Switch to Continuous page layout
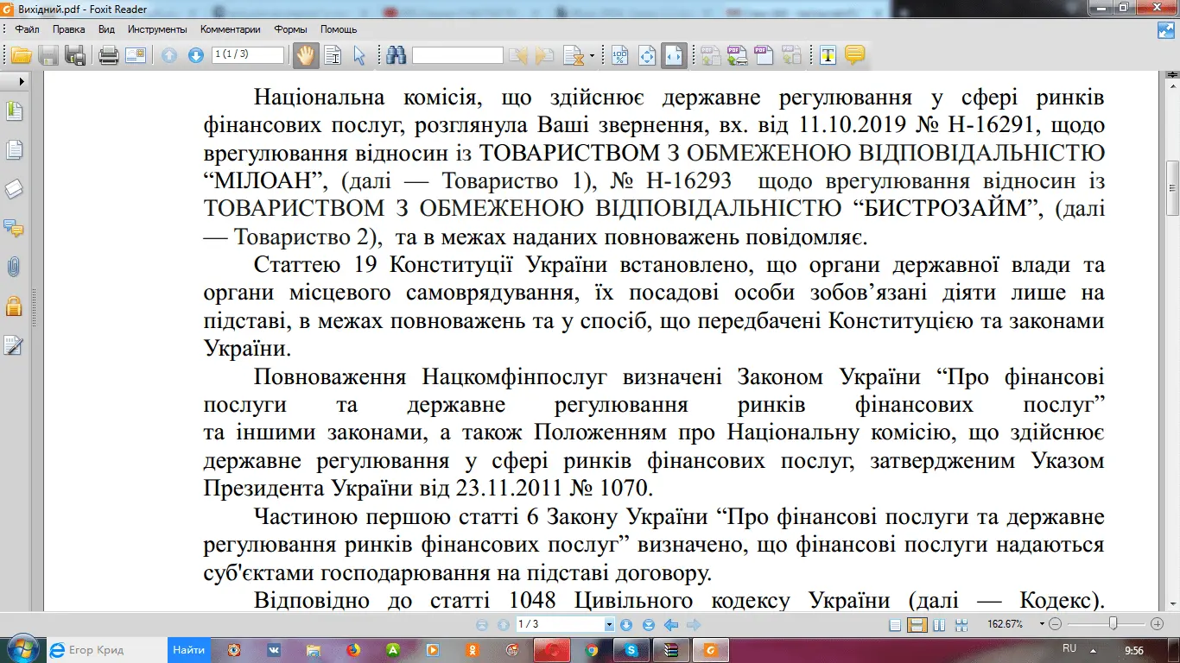Image resolution: width=1180 pixels, height=663 pixels. click(x=917, y=624)
